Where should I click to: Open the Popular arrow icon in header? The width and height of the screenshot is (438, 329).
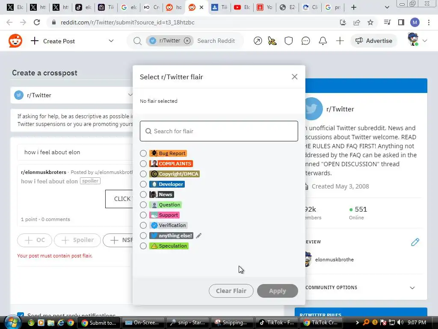click(257, 41)
